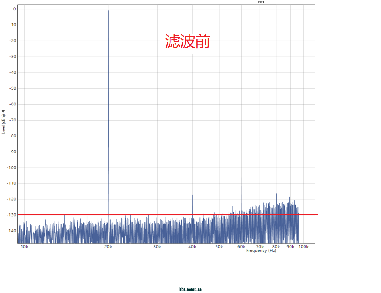Select the 40 kHz harmonic spike
The height and width of the screenshot is (293, 381).
192,205
